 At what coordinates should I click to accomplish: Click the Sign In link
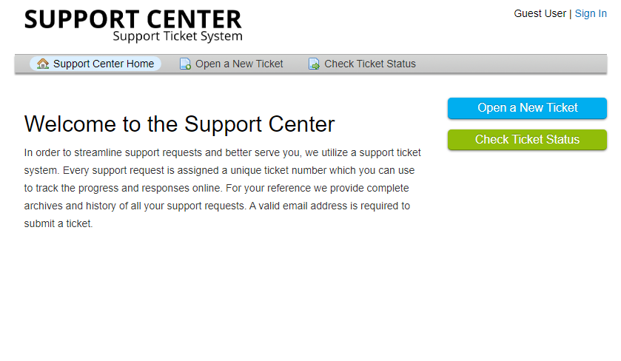[591, 13]
